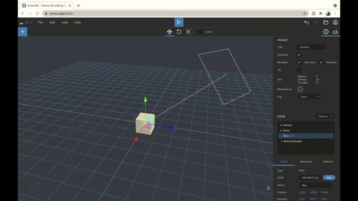Select the Sumo3D browser tab
The image size is (358, 201).
click(46, 6)
